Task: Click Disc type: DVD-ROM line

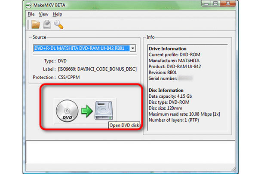Action: point(169,102)
